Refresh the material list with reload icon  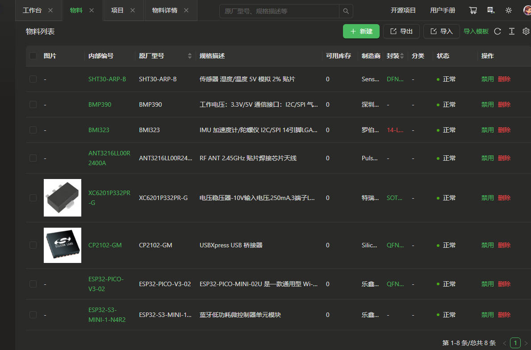pyautogui.click(x=498, y=32)
